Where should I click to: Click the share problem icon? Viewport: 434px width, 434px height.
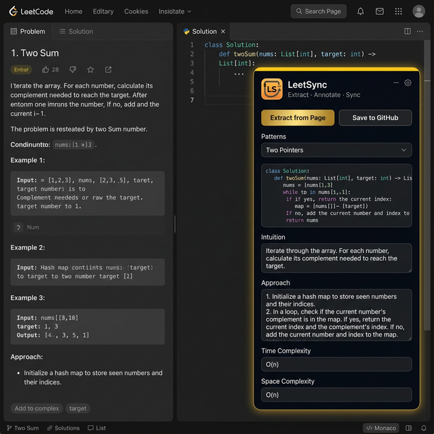click(108, 69)
